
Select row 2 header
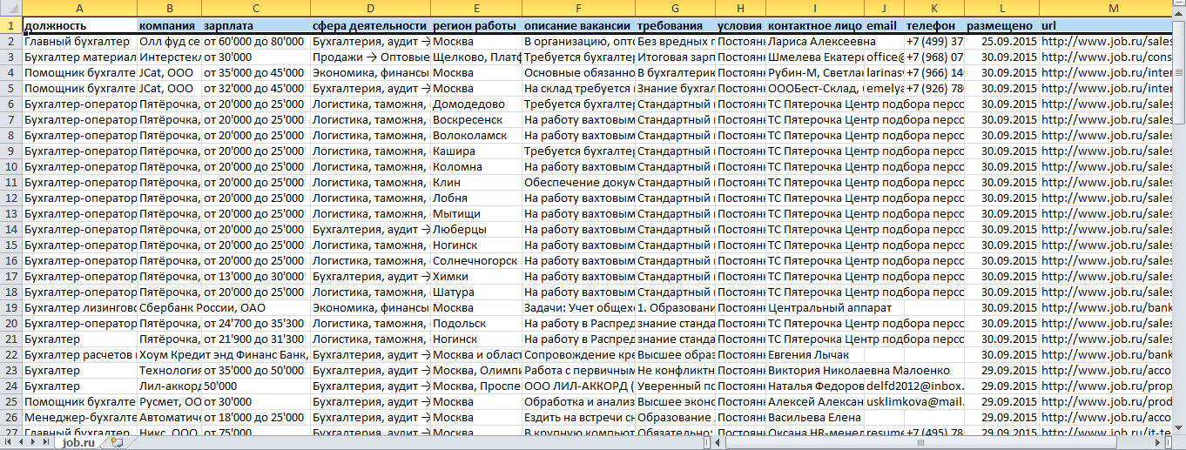[x=10, y=41]
